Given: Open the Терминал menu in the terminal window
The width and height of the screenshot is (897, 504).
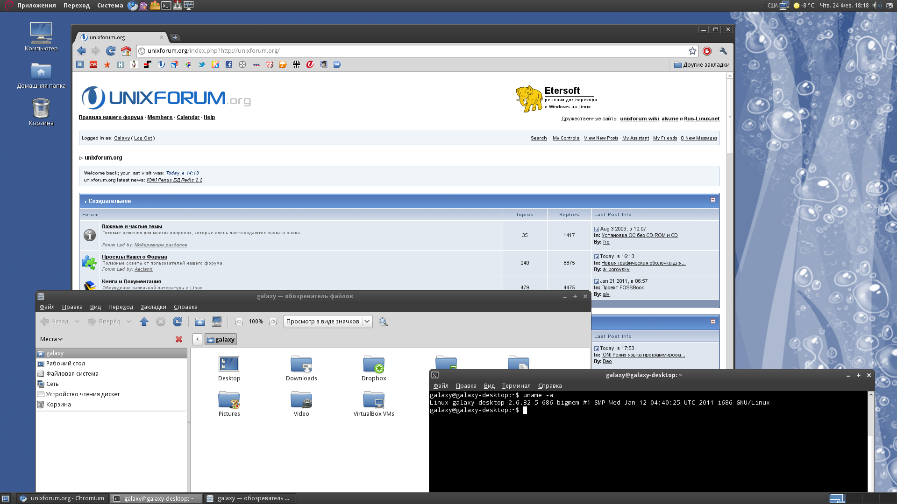Looking at the screenshot, I should point(516,386).
